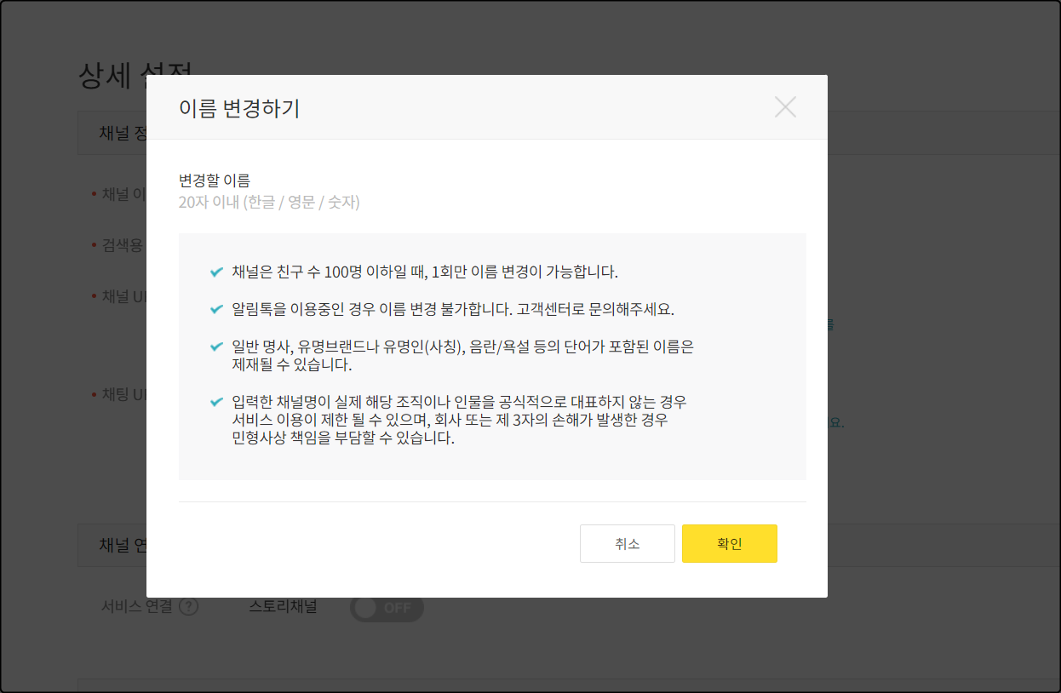1061x693 pixels.
Task: Toggle the 스토리채널 OFF switch
Action: (387, 608)
